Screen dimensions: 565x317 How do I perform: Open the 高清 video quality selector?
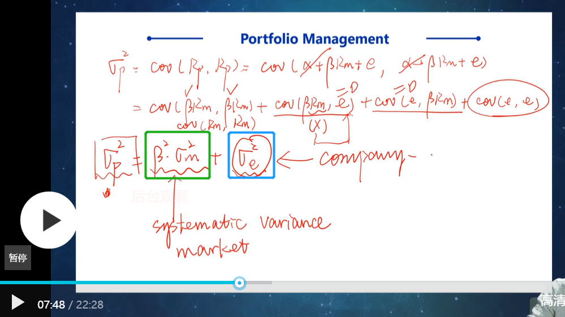[x=553, y=301]
